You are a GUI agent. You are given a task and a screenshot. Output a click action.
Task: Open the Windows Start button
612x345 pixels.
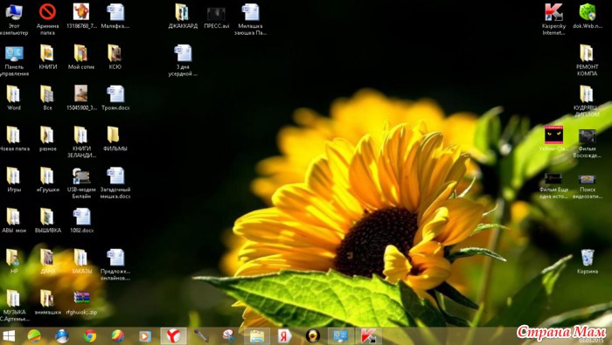9,336
